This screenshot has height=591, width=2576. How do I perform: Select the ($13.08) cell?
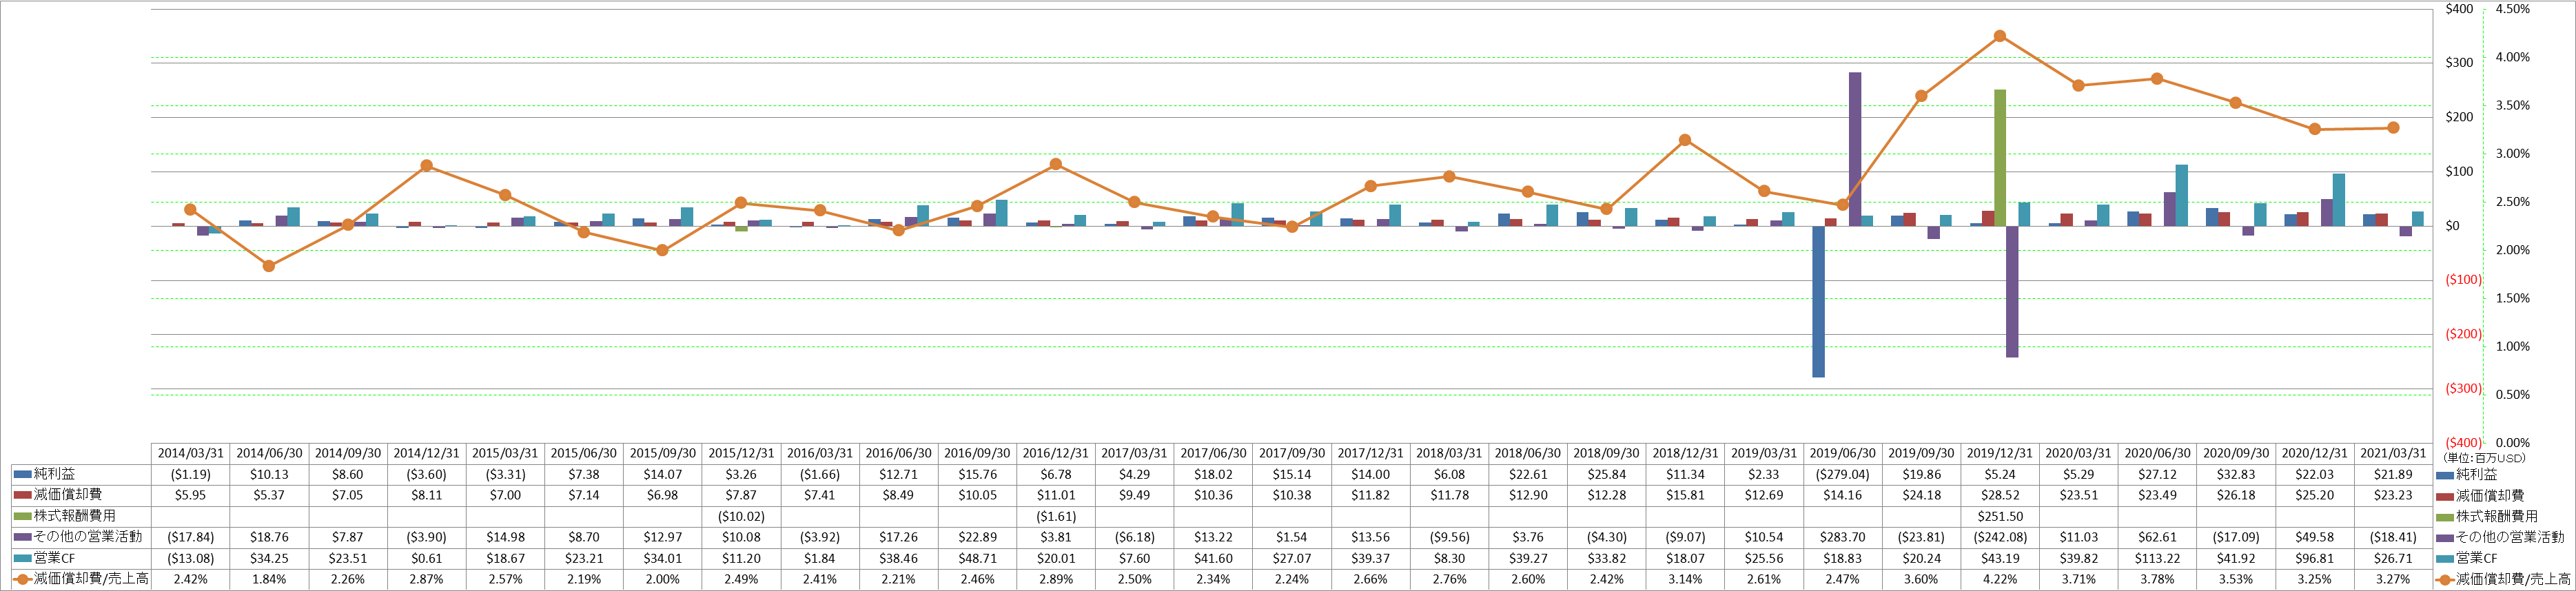coord(190,558)
